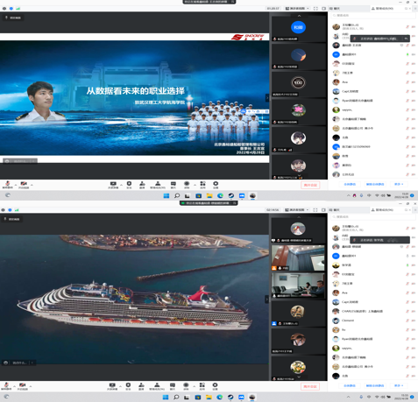The width and height of the screenshot is (418, 402).
Task: Start video in bottom meeting window
Action: pos(23,386)
